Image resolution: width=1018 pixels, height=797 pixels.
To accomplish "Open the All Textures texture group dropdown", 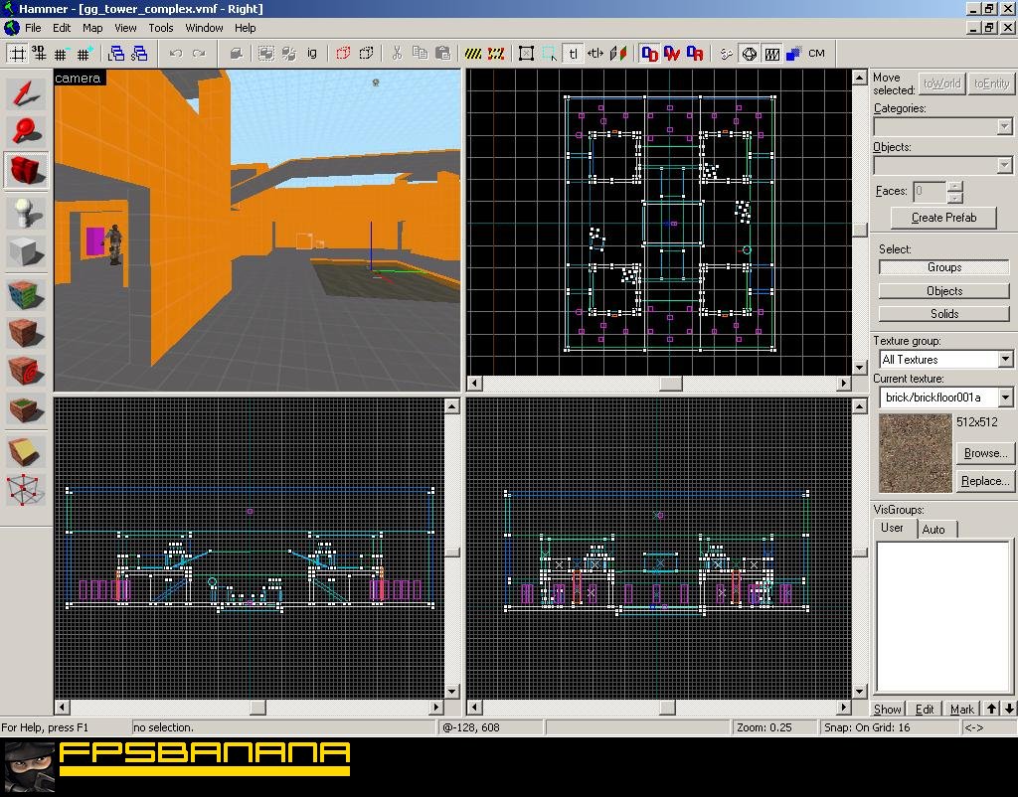I will point(1006,359).
